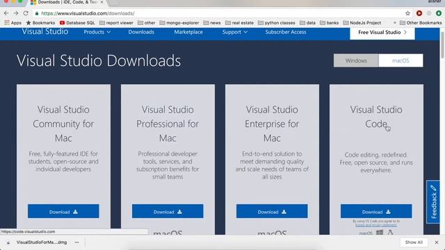Image resolution: width=445 pixels, height=250 pixels.
Task: Go back using the browser back arrow
Action: click(6, 13)
